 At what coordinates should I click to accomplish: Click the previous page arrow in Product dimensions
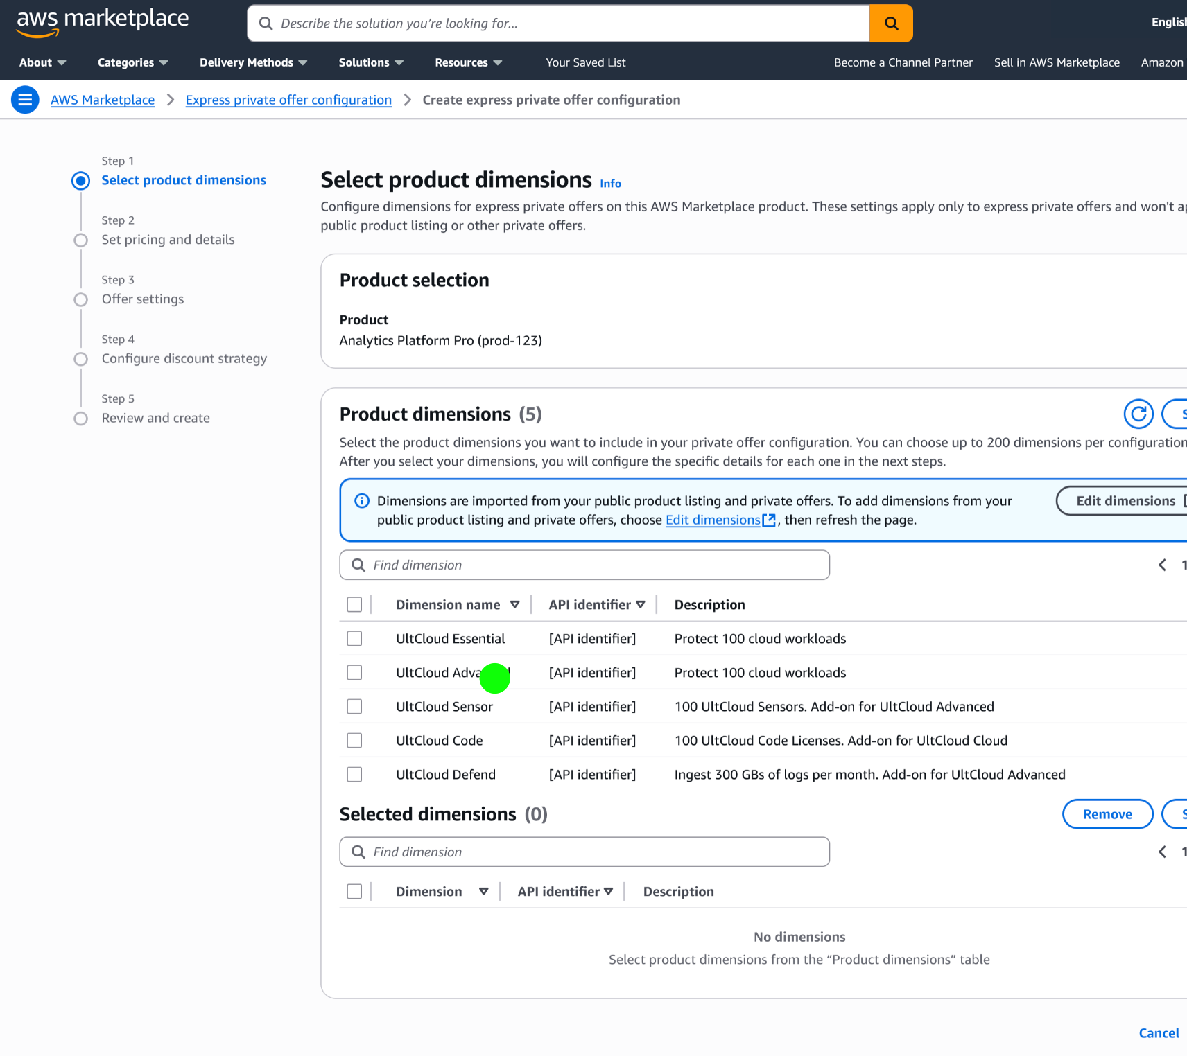click(1162, 565)
